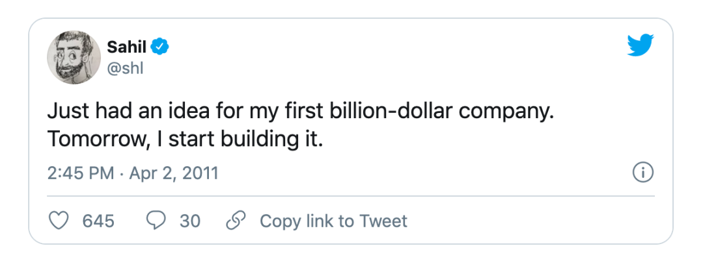The image size is (703, 261).
Task: Click the 30 replies count
Action: (x=190, y=221)
